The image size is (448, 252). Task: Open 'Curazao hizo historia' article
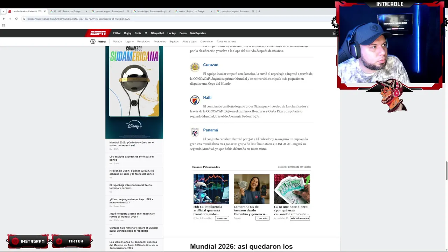134,229
